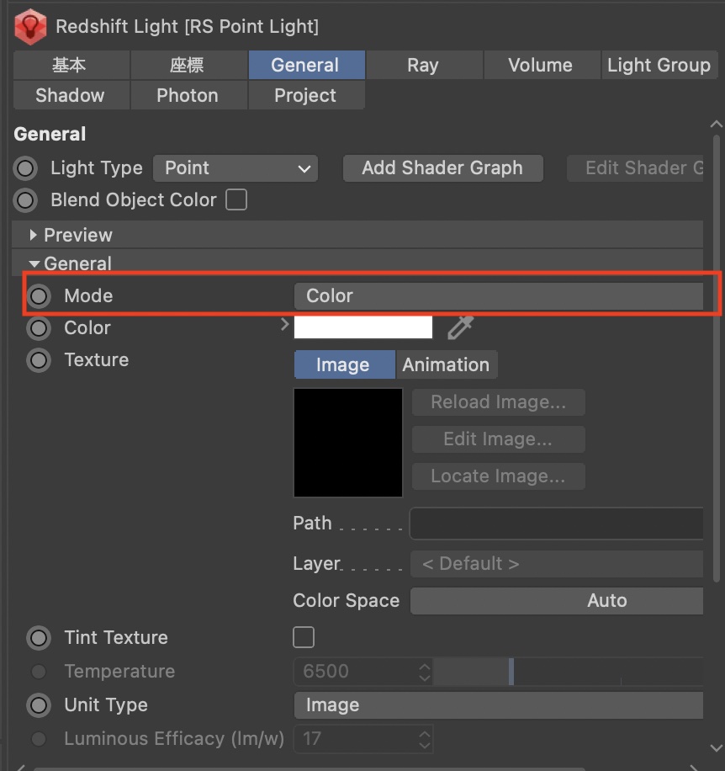
Task: Pick color with the eyedropper icon
Action: pos(460,327)
